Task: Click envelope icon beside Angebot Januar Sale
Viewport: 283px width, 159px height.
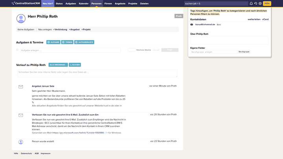Action: click(21, 87)
